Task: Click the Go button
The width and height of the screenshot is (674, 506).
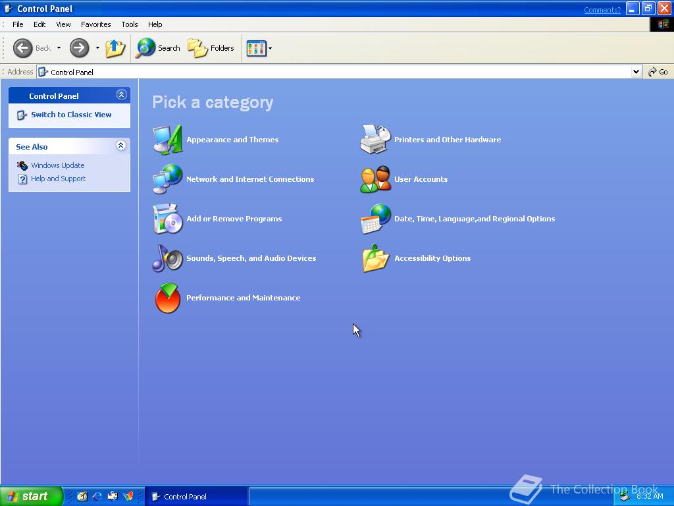Action: point(658,72)
